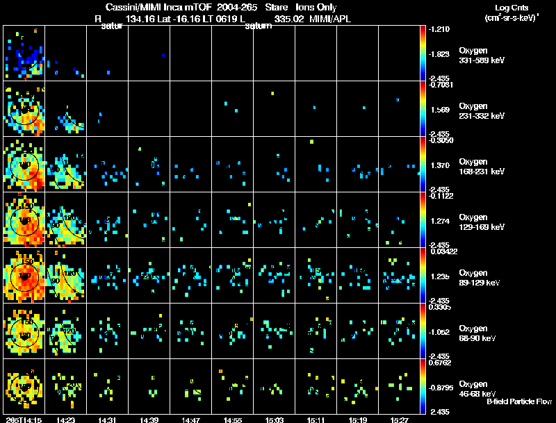The image size is (556, 423).
Task: Click the 15:19 time axis label
Action: click(358, 420)
